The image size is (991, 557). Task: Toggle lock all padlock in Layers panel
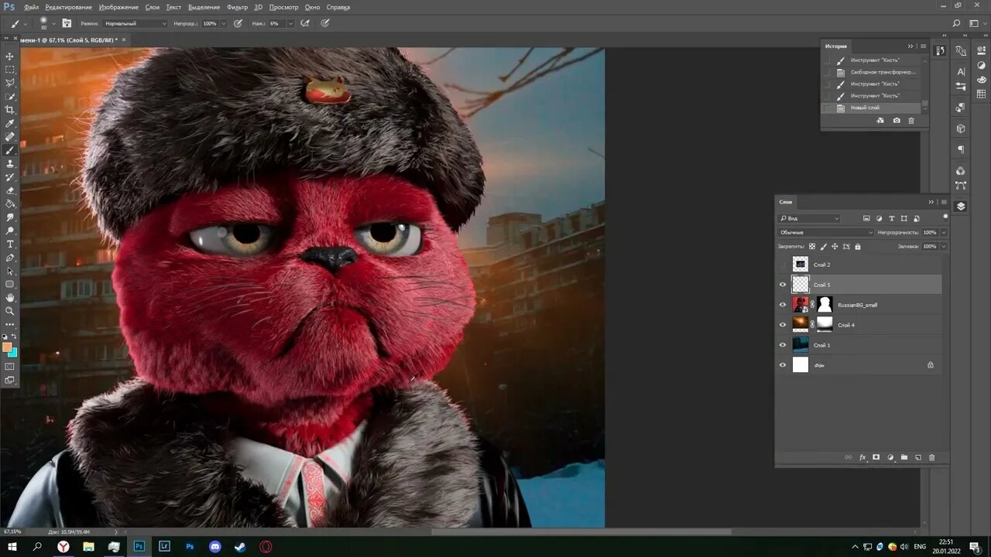click(858, 247)
